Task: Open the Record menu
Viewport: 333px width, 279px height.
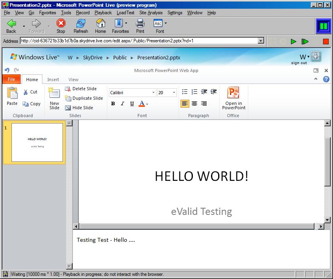Action: tap(83, 13)
